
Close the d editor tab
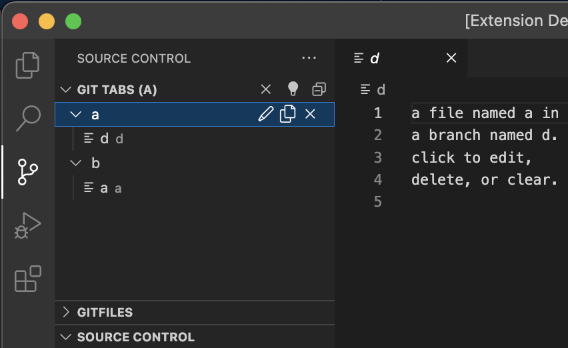pyautogui.click(x=451, y=58)
